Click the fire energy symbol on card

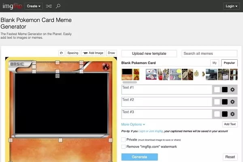pos(106,67)
